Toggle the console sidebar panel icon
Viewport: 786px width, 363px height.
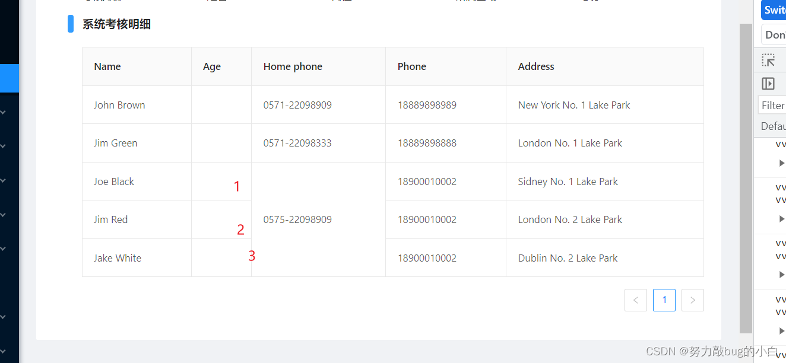tap(769, 84)
